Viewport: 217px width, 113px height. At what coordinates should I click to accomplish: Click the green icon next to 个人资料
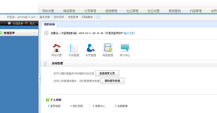[x=47, y=100]
